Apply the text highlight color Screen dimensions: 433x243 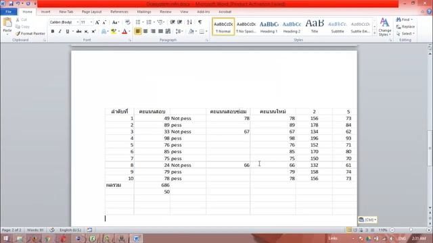pyautogui.click(x=114, y=32)
